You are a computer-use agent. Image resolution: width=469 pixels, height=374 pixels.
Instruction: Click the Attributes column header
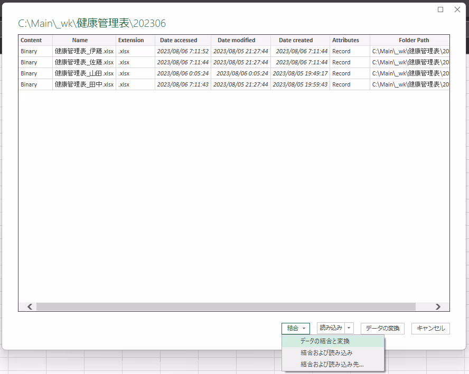tap(350, 40)
